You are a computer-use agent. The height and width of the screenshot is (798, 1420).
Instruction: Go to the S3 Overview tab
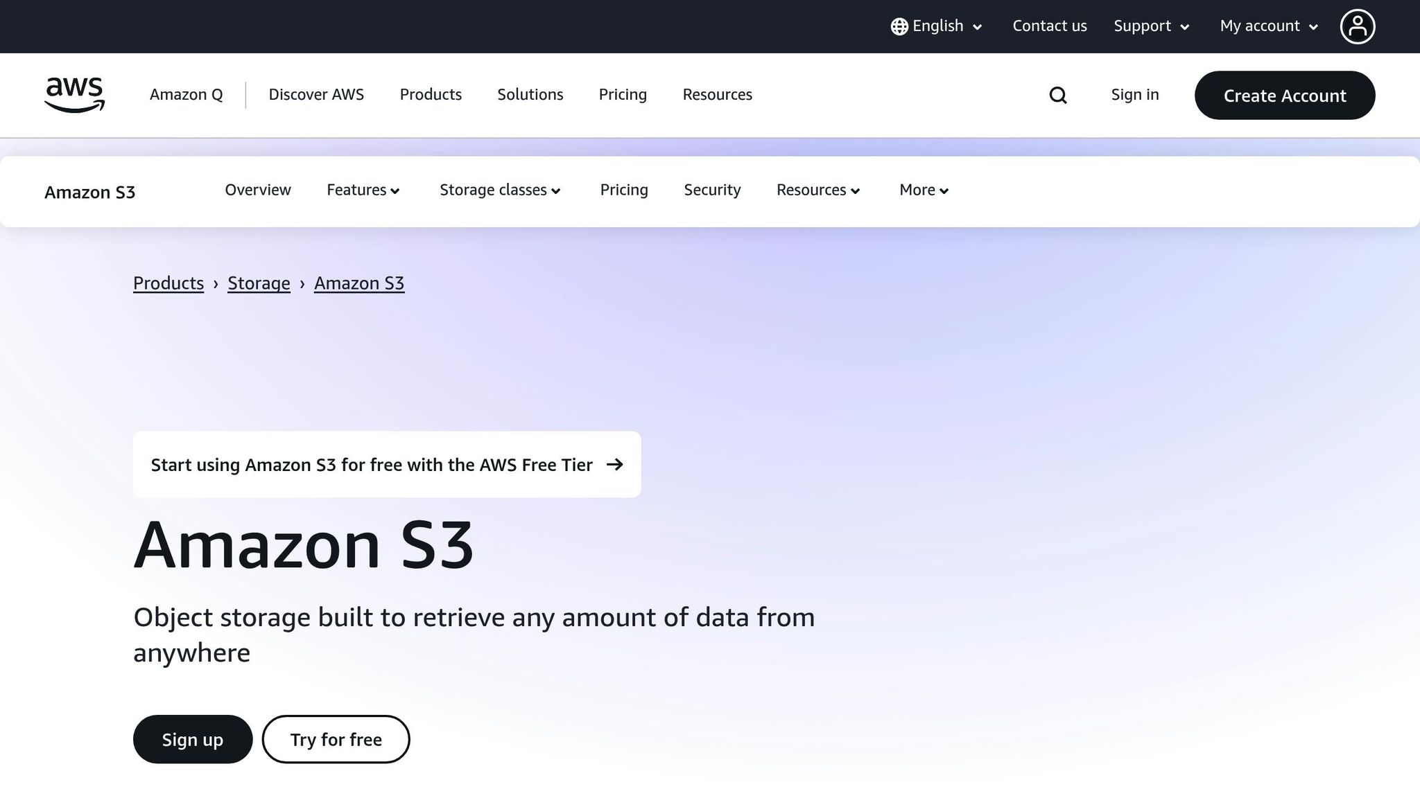[x=258, y=190]
